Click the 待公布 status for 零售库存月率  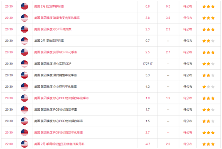click(x=188, y=41)
